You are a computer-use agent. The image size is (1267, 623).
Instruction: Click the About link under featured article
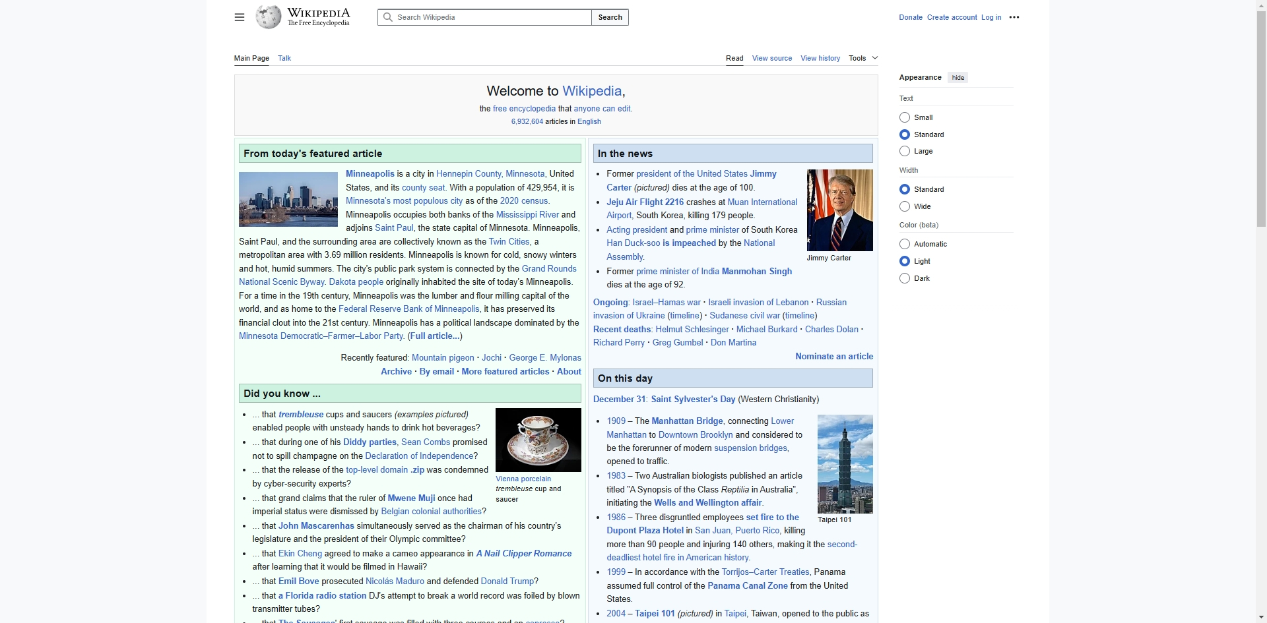coord(569,372)
